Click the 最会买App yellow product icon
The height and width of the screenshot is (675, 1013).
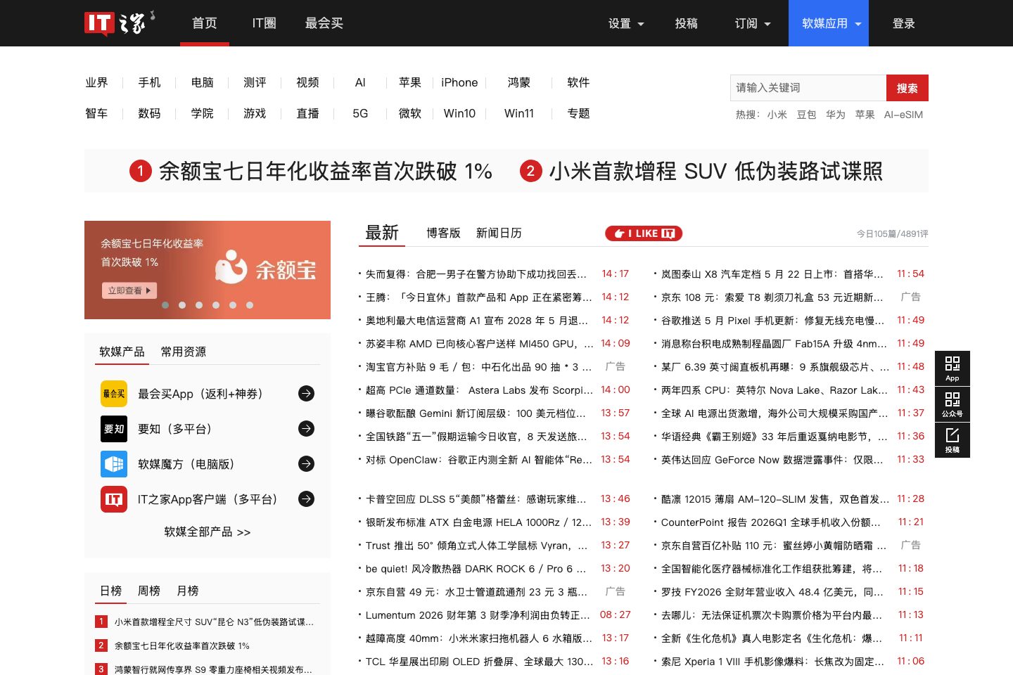(114, 394)
